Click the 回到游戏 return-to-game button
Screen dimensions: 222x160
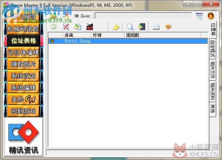23,111
